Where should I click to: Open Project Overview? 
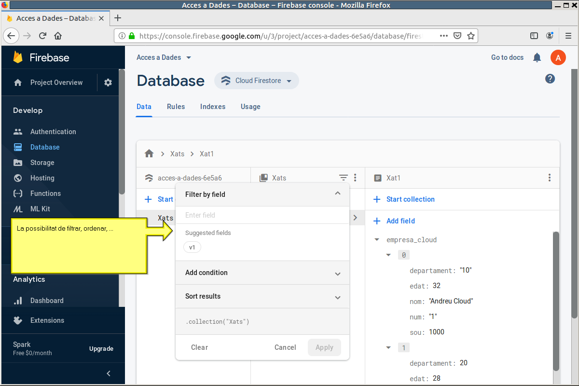coord(56,83)
